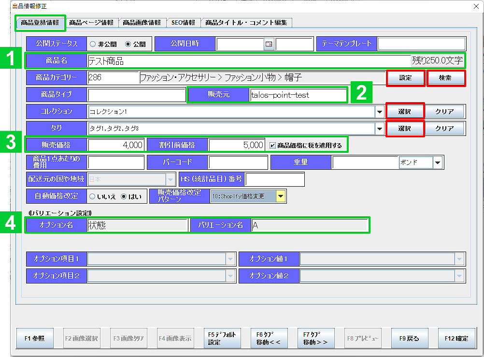Switch to the 商品ページ情報 tab
The width and height of the screenshot is (484, 357).
pyautogui.click(x=91, y=22)
